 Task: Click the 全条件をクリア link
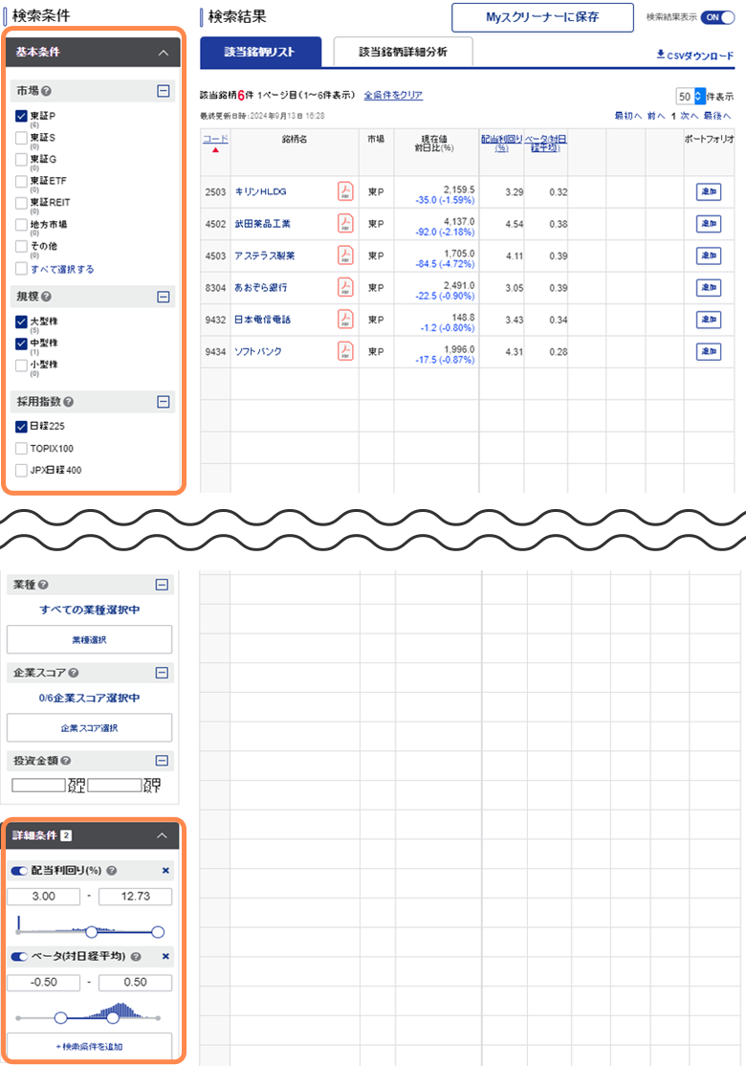tap(393, 96)
